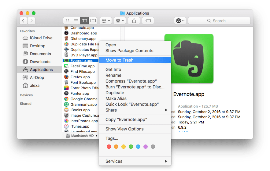
Task: Choose Open from the context menu
Action: pyautogui.click(x=135, y=45)
